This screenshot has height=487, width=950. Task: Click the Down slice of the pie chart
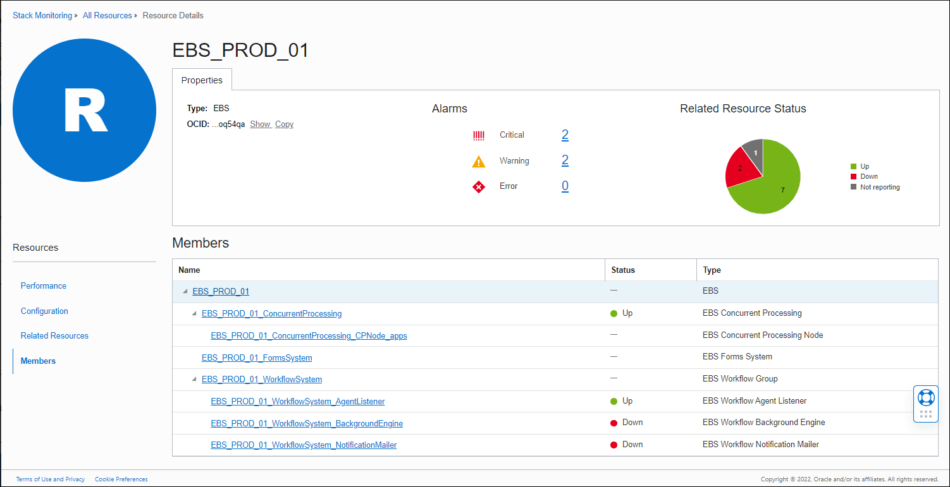click(x=740, y=168)
